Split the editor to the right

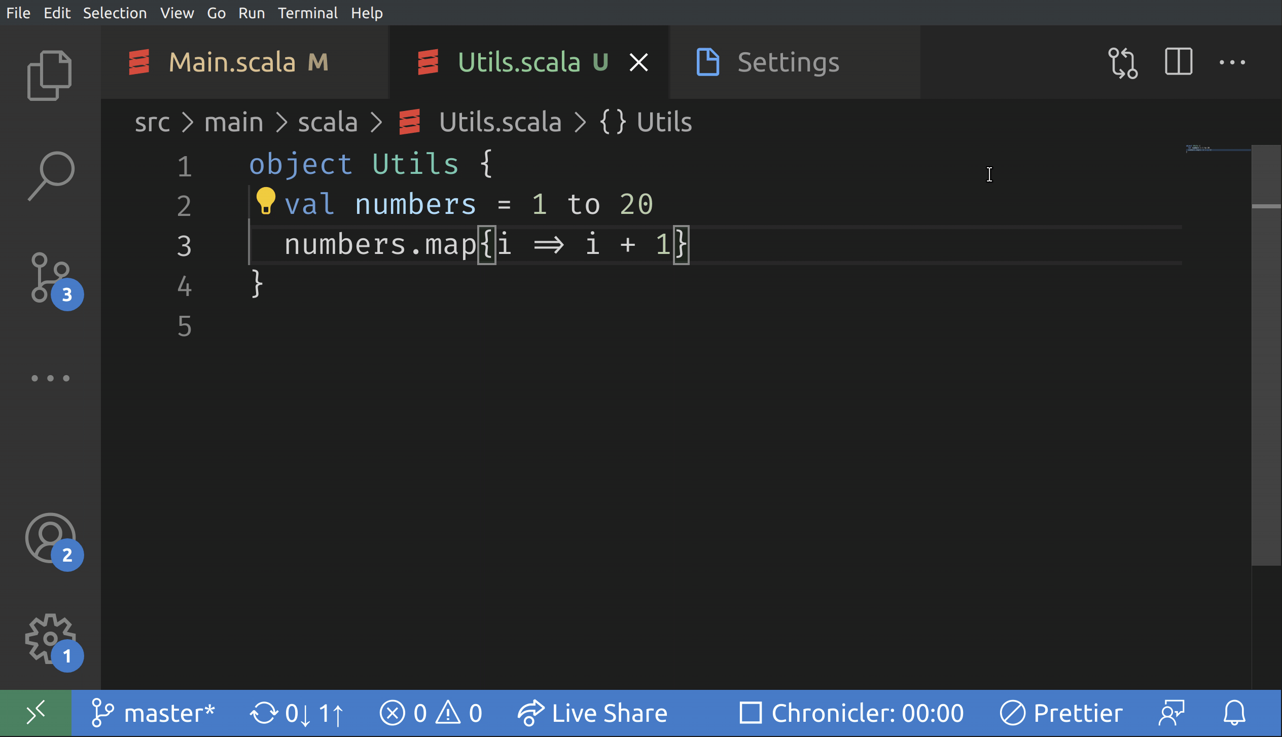point(1178,63)
